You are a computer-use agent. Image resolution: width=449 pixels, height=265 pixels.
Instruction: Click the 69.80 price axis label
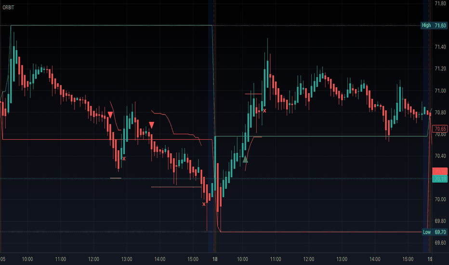tap(440, 221)
